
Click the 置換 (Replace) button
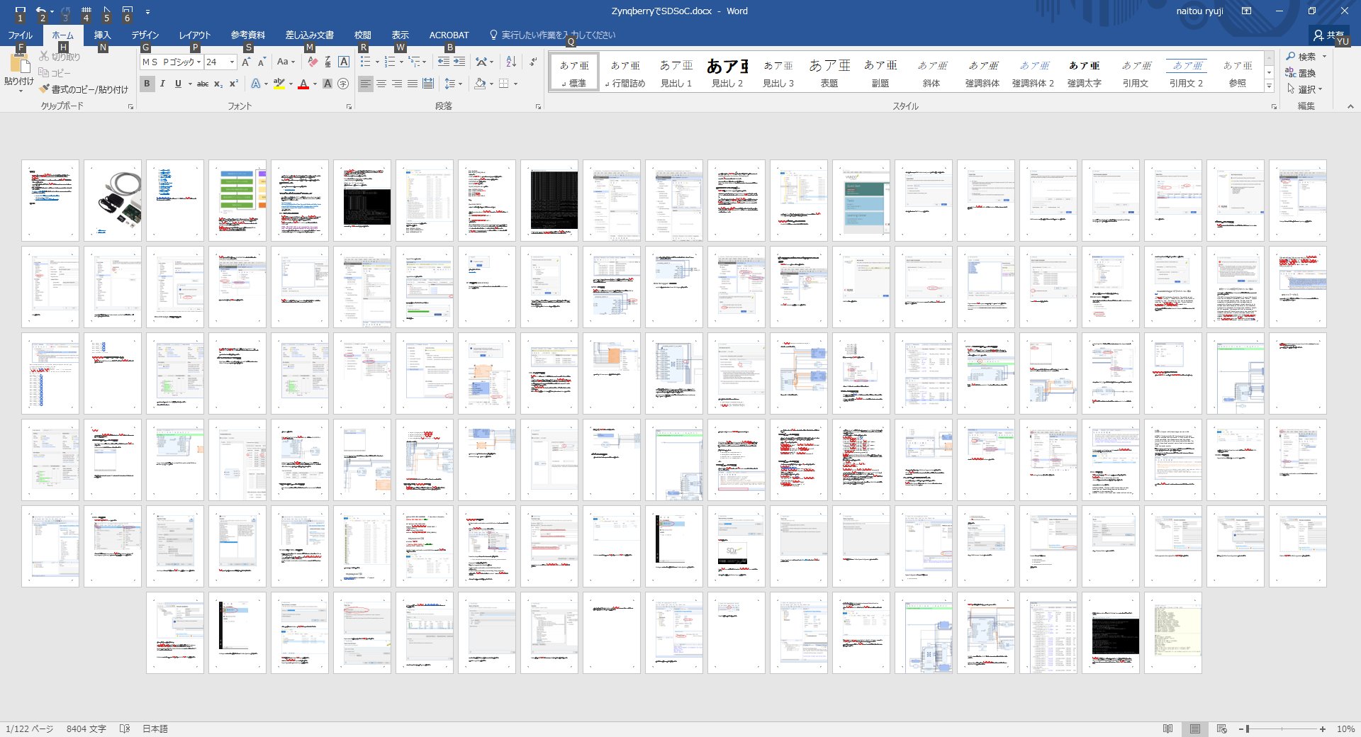(x=1301, y=73)
